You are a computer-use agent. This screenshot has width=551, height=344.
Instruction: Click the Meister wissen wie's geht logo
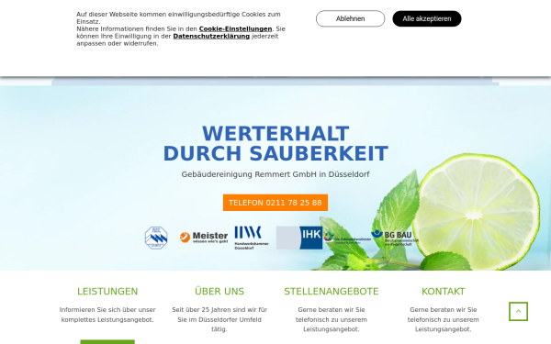pyautogui.click(x=204, y=238)
